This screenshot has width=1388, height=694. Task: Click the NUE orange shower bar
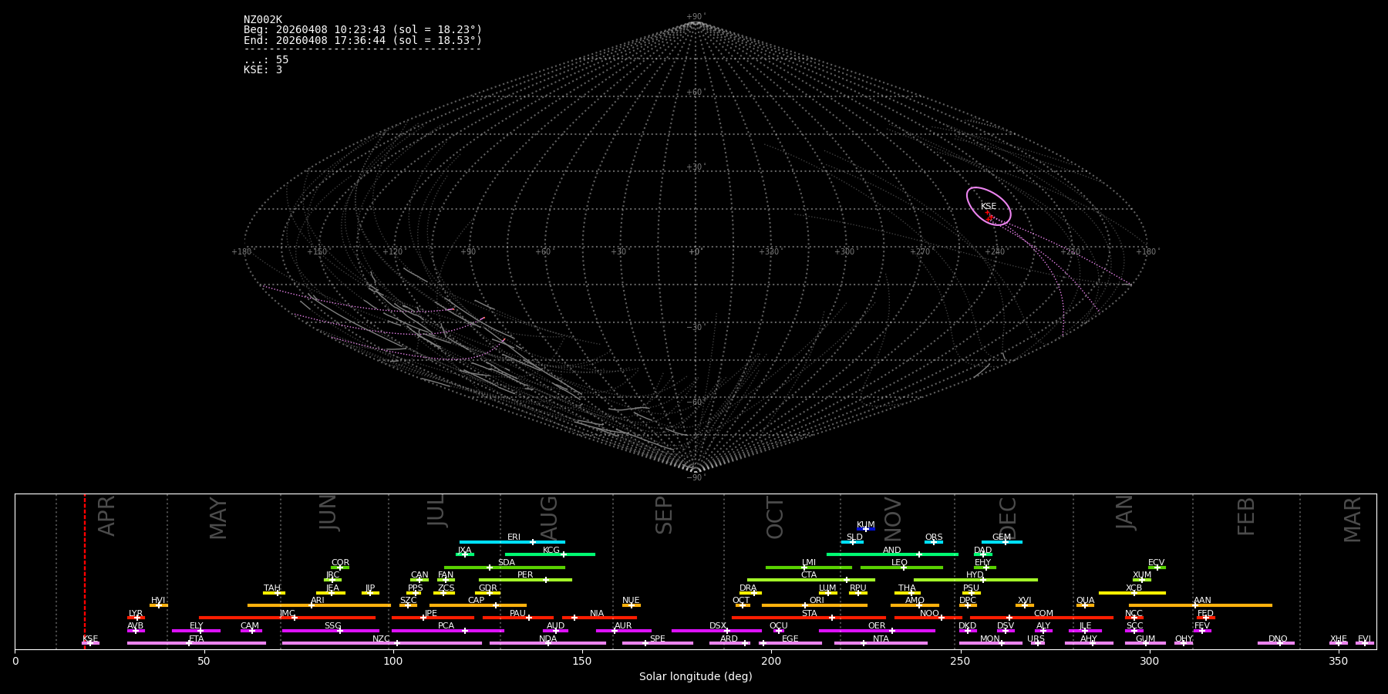[631, 605]
